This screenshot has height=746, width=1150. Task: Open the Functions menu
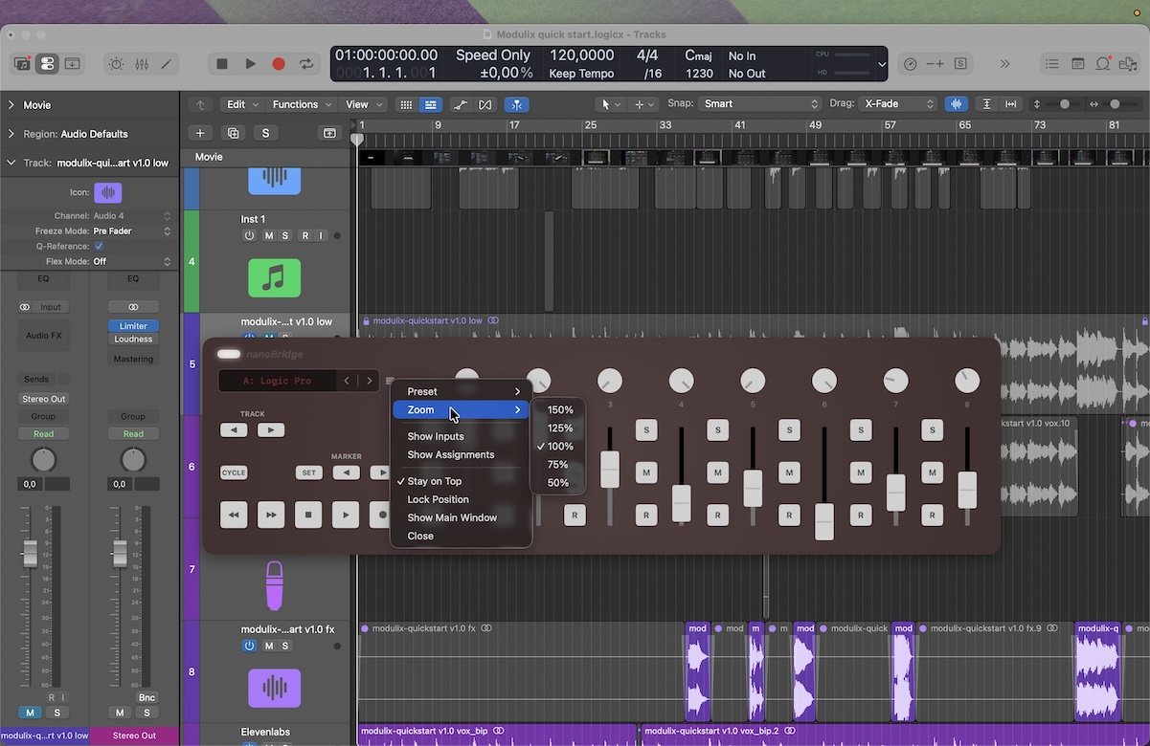302,104
